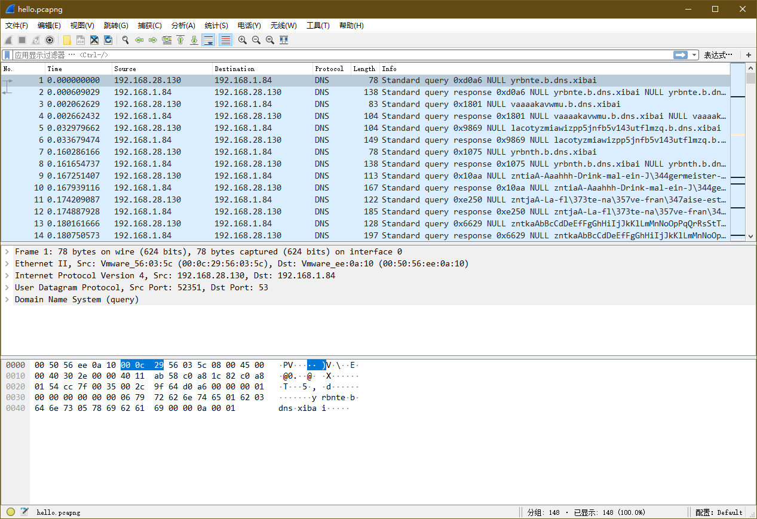The image size is (757, 519).
Task: Open the 编辑(E) menu
Action: tap(49, 26)
